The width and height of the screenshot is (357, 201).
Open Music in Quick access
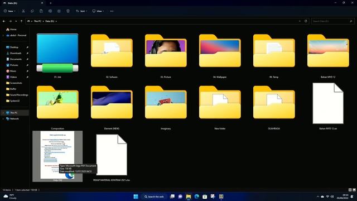[13, 71]
